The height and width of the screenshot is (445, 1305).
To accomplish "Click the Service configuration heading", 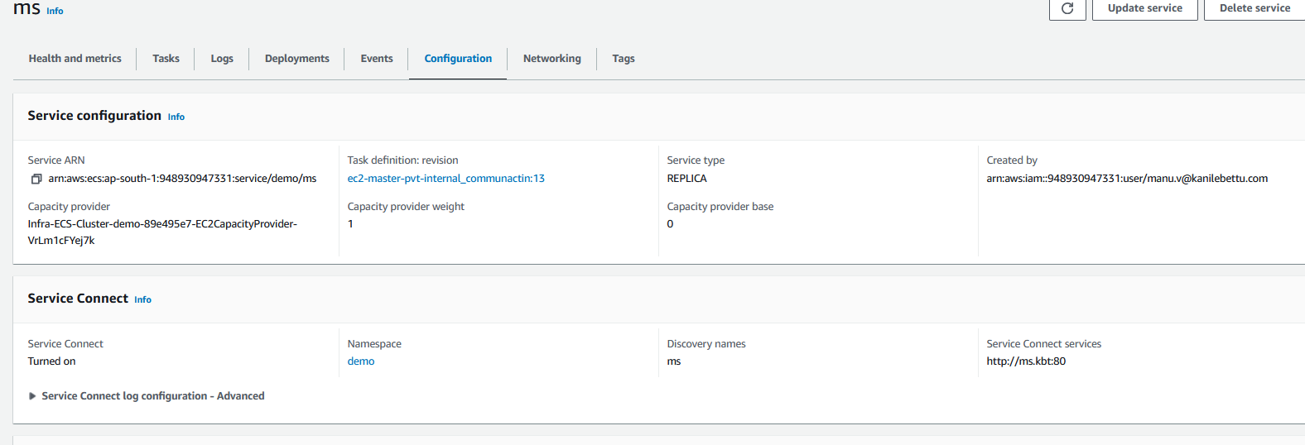I will pos(94,116).
